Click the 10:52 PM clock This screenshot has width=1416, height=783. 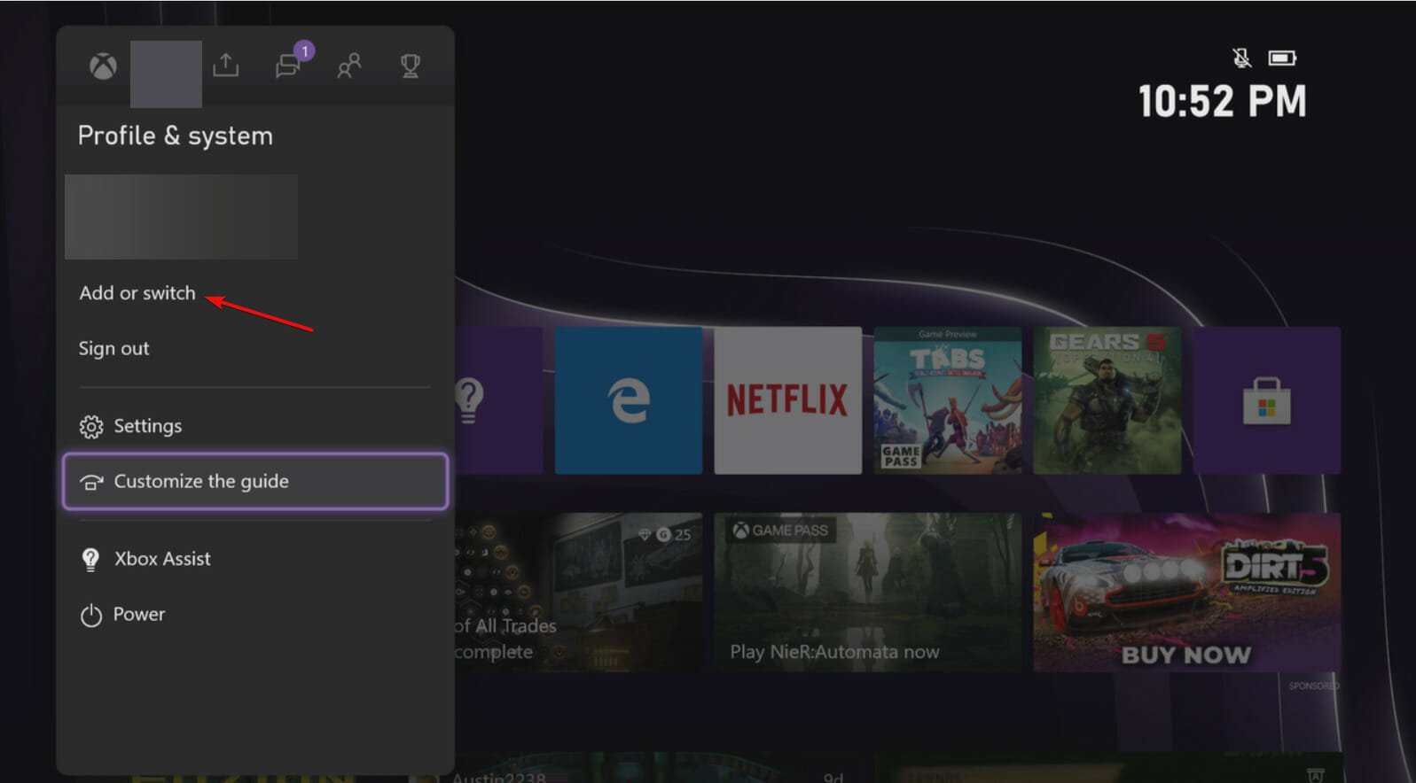pos(1222,101)
